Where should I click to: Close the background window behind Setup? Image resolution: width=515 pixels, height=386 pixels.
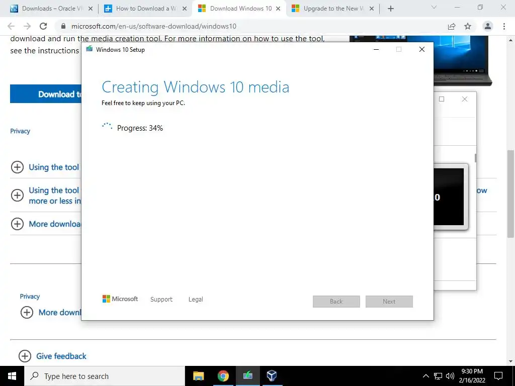(x=464, y=99)
